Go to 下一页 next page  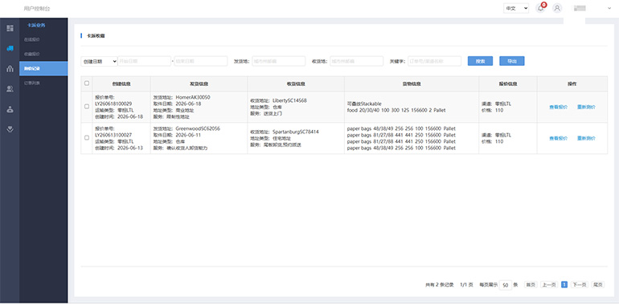[579, 284]
